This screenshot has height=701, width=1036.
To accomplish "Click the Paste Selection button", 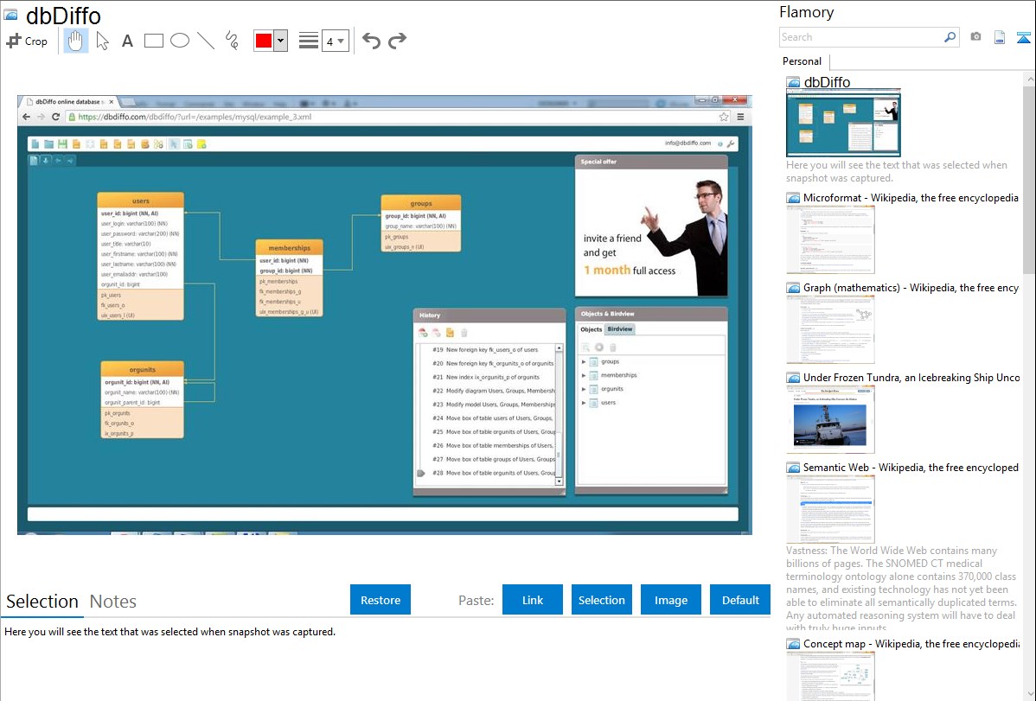I will coord(601,600).
